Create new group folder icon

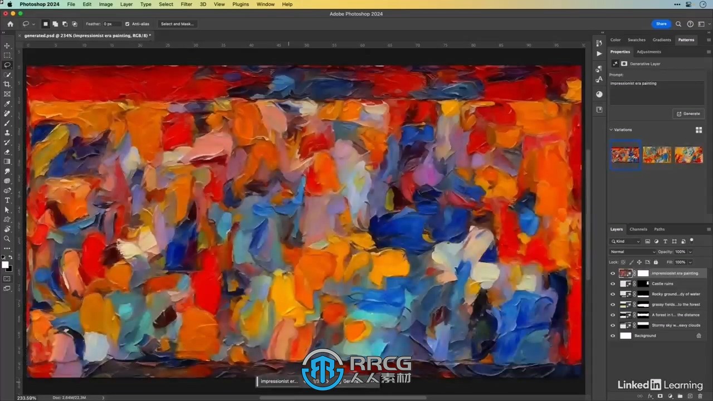tap(680, 396)
